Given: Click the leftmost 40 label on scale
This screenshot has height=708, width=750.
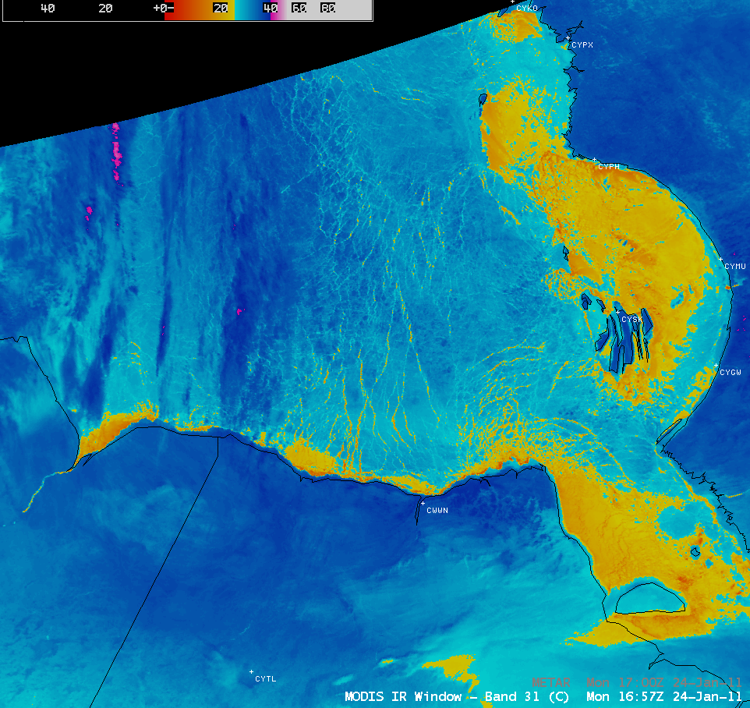Looking at the screenshot, I should pos(47,9).
